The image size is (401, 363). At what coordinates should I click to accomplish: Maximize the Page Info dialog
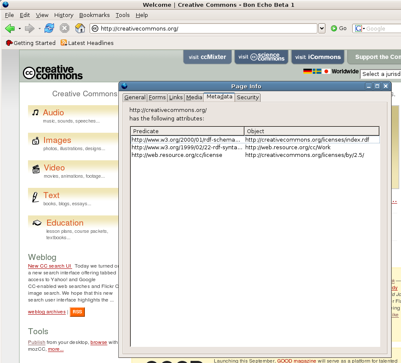tap(377, 87)
